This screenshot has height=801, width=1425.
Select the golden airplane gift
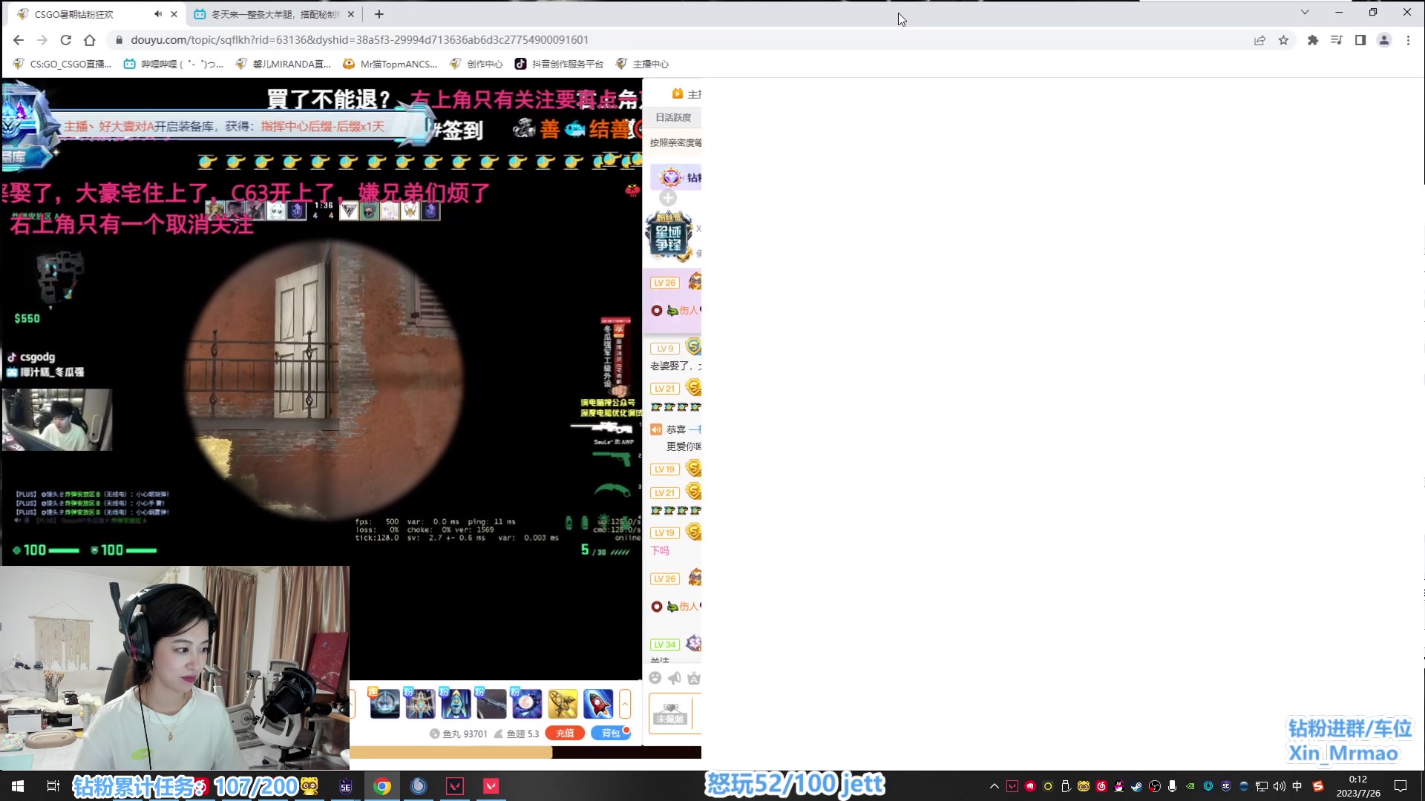coord(563,703)
